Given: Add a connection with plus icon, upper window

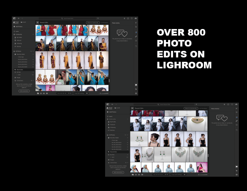Looking at the screenshot, I should click(31, 81).
